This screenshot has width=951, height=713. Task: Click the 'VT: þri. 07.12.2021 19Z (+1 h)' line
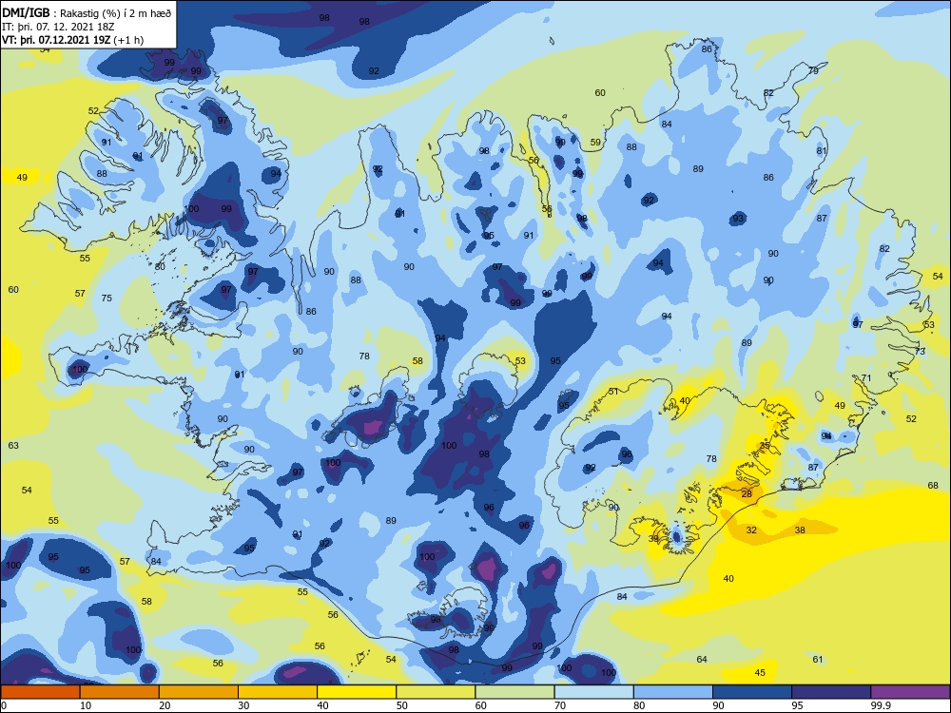click(x=73, y=40)
